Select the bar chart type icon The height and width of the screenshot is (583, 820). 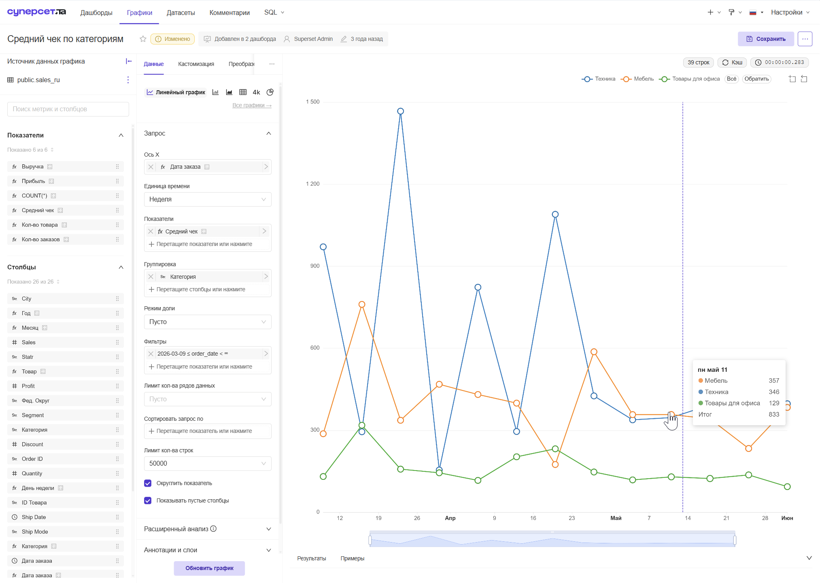tap(215, 92)
